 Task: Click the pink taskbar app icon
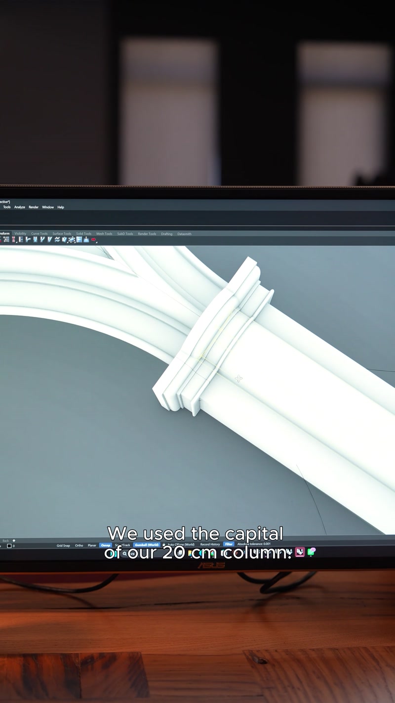click(x=300, y=552)
